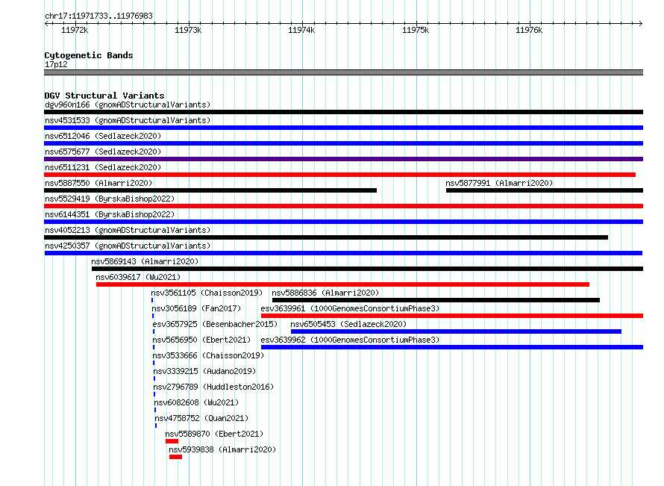The width and height of the screenshot is (664, 486).
Task: Open the nsv6039617 Wu2021 label
Action: (x=138, y=277)
